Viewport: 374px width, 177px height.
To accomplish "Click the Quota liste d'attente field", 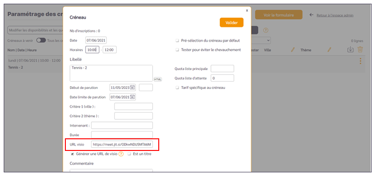I will (222, 78).
